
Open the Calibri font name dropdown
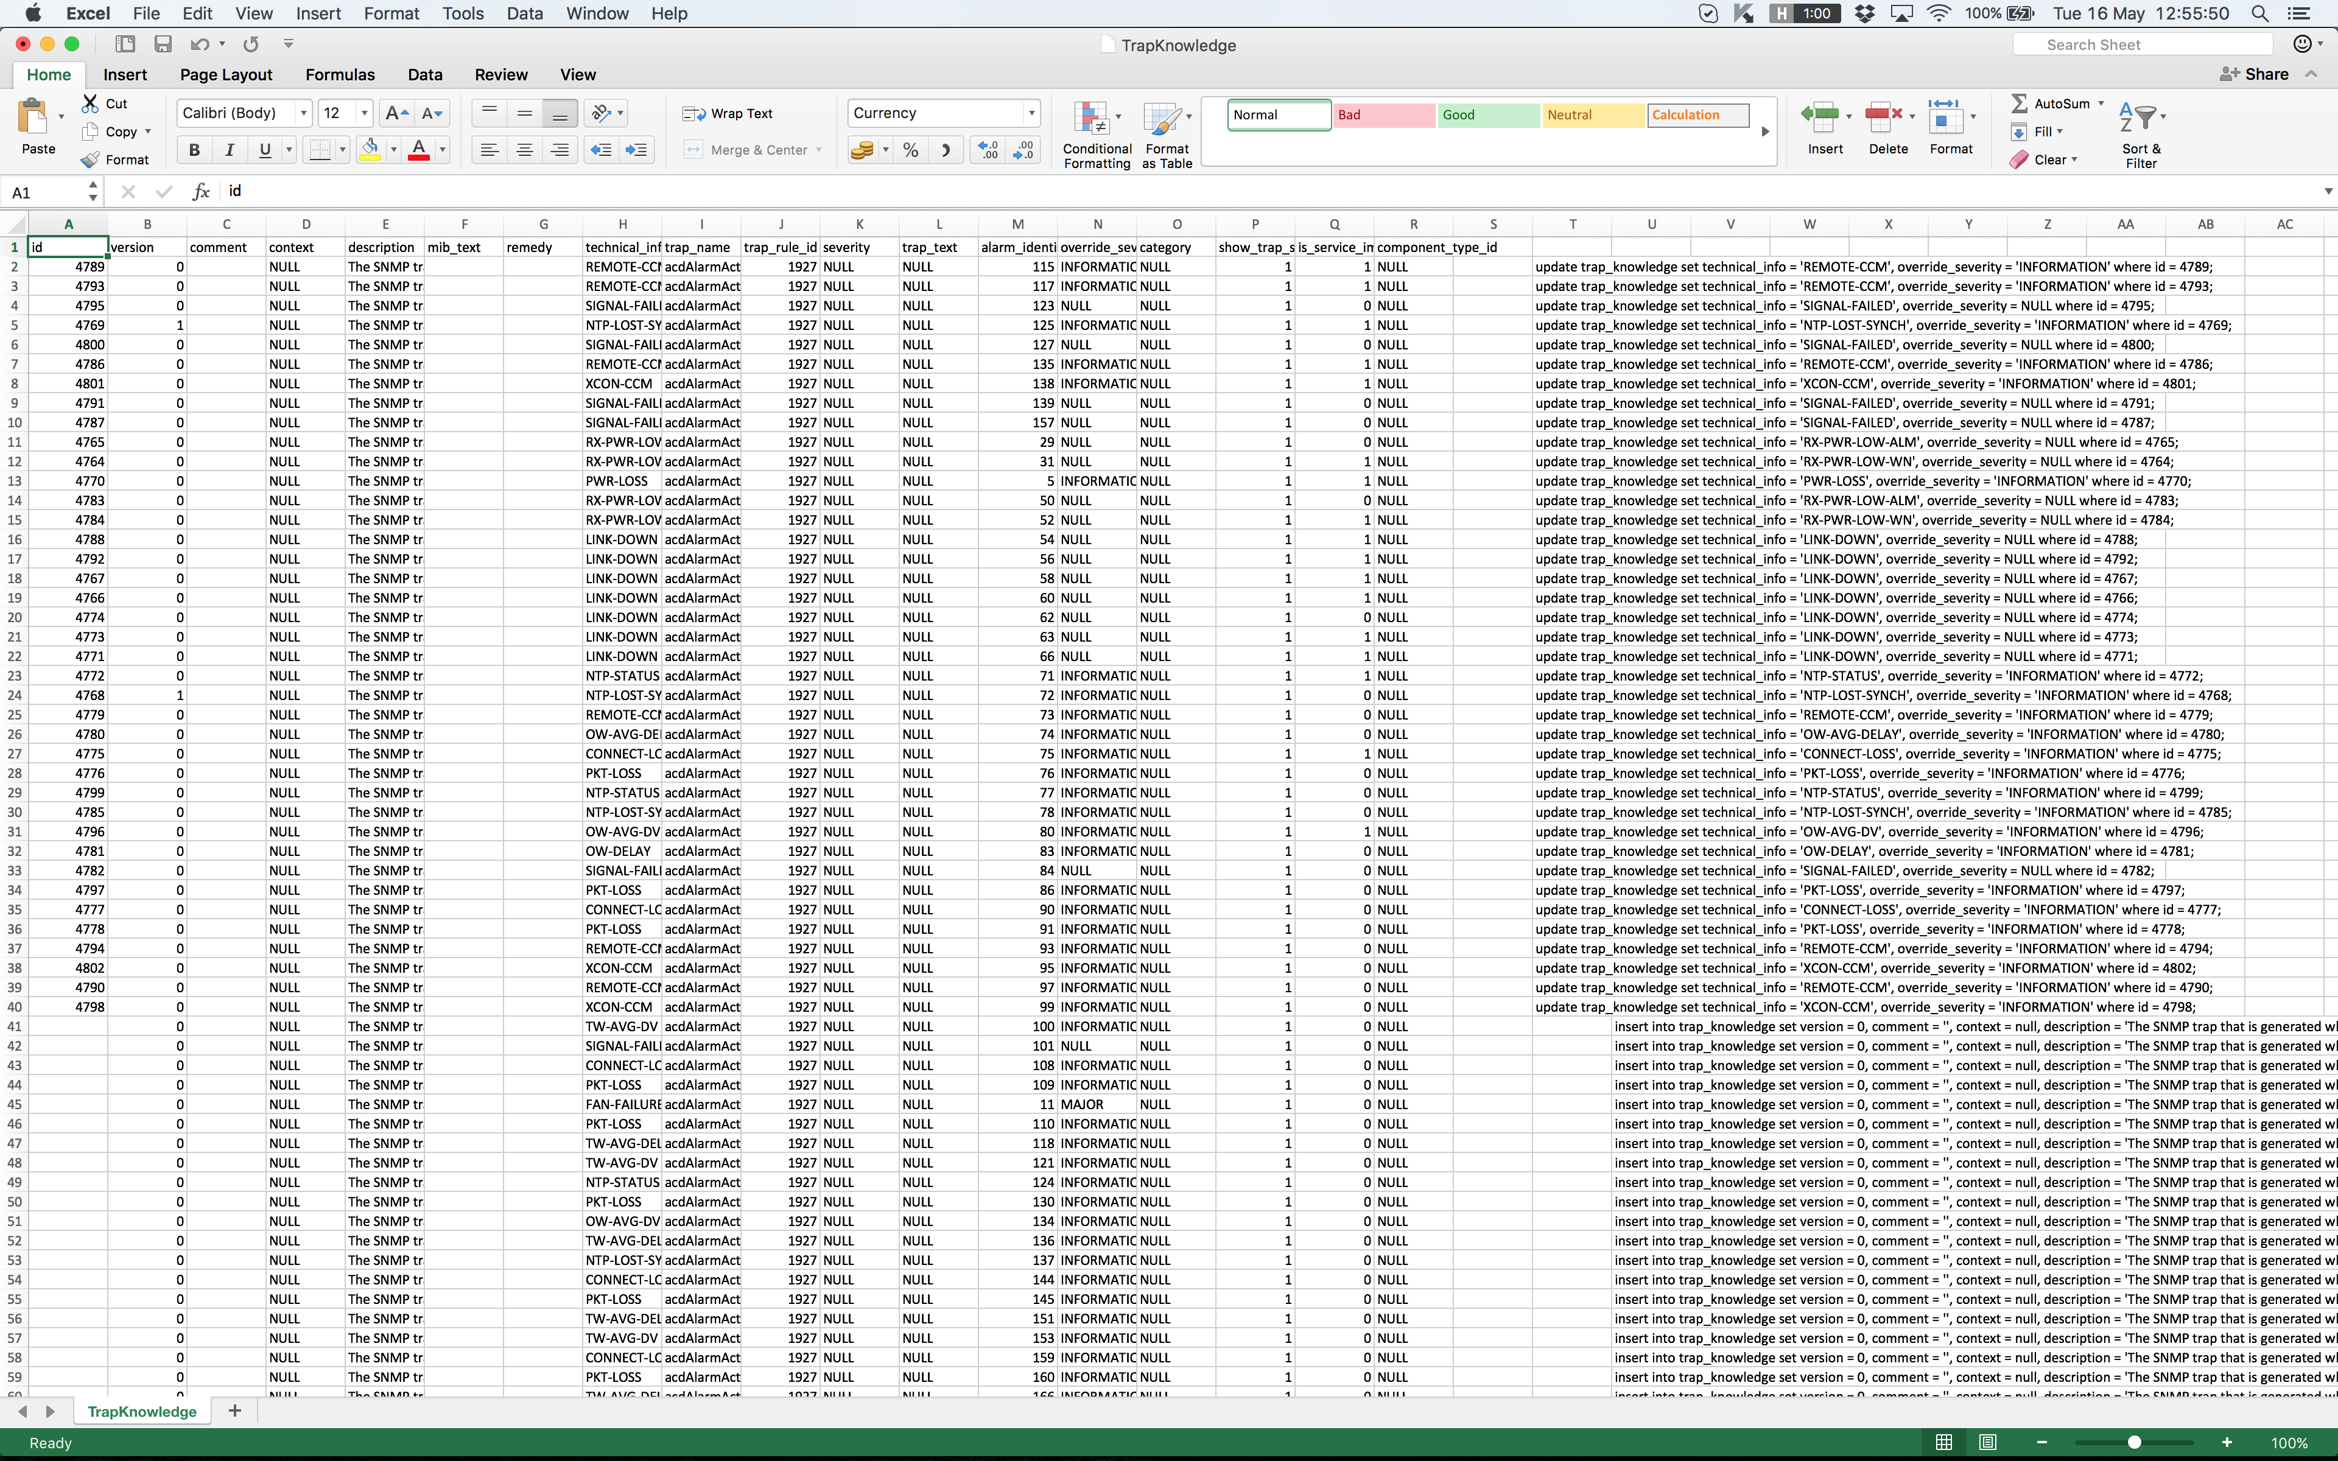[x=303, y=113]
